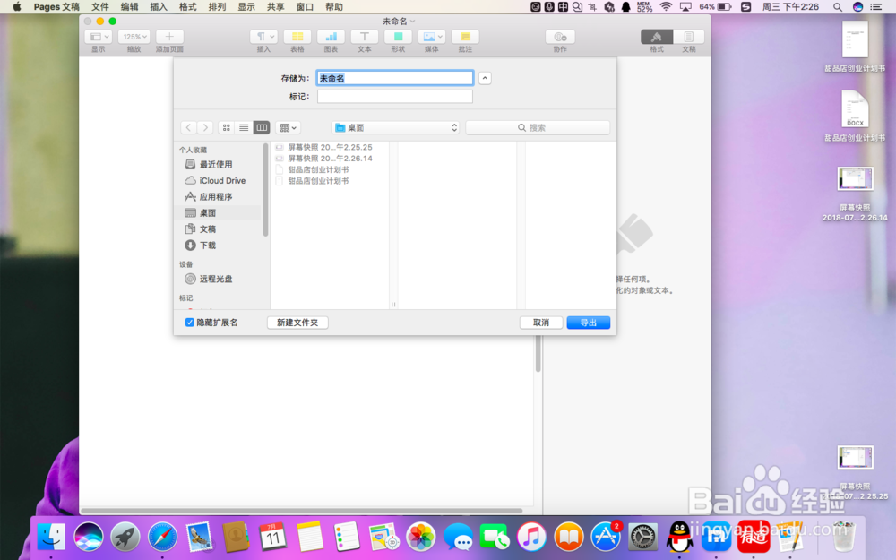This screenshot has height=560, width=896.
Task: Open App Store from the Dock
Action: (x=606, y=537)
